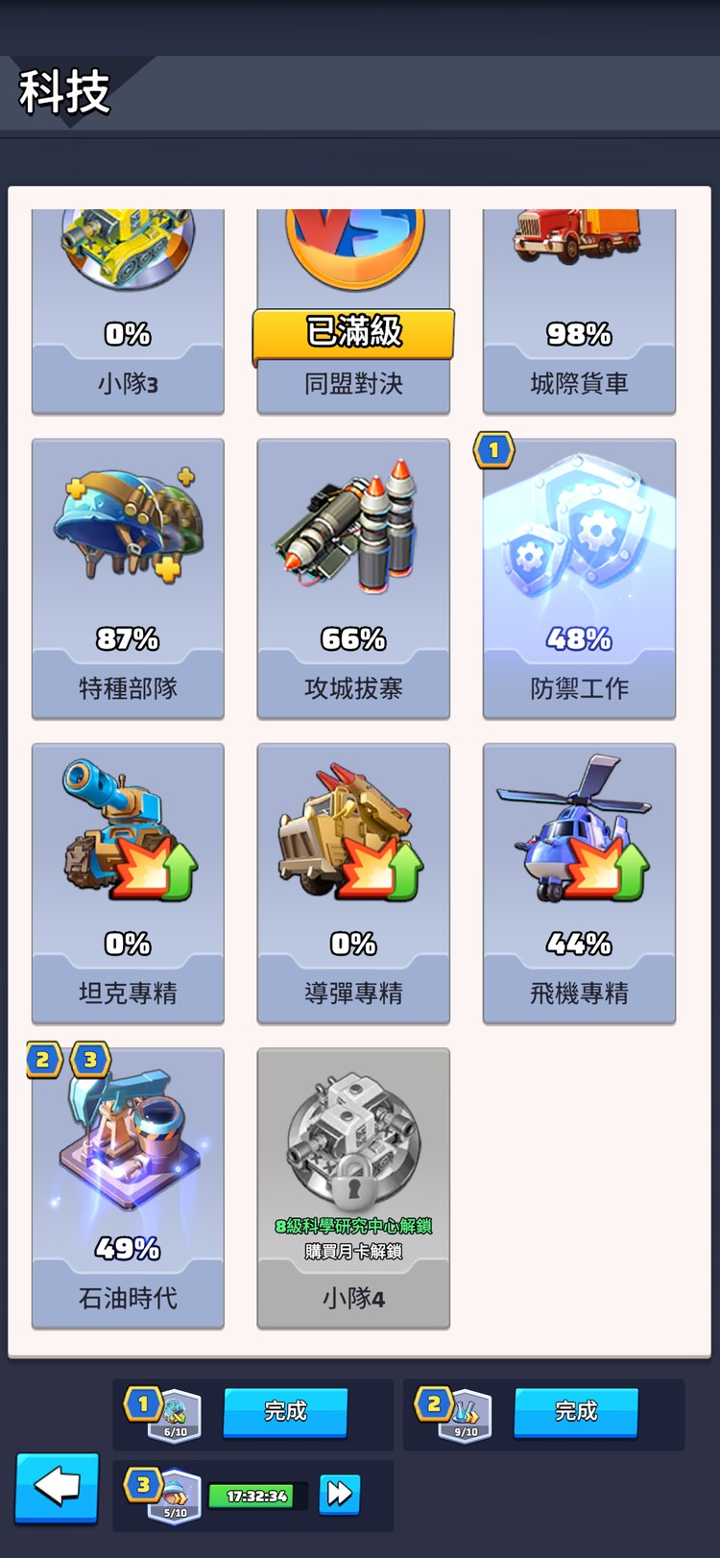
Task: Select the 攻城拔寨 missile tech card
Action: coord(353,579)
